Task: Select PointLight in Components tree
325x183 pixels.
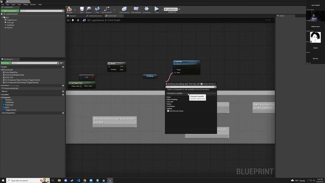Action: pos(10,22)
